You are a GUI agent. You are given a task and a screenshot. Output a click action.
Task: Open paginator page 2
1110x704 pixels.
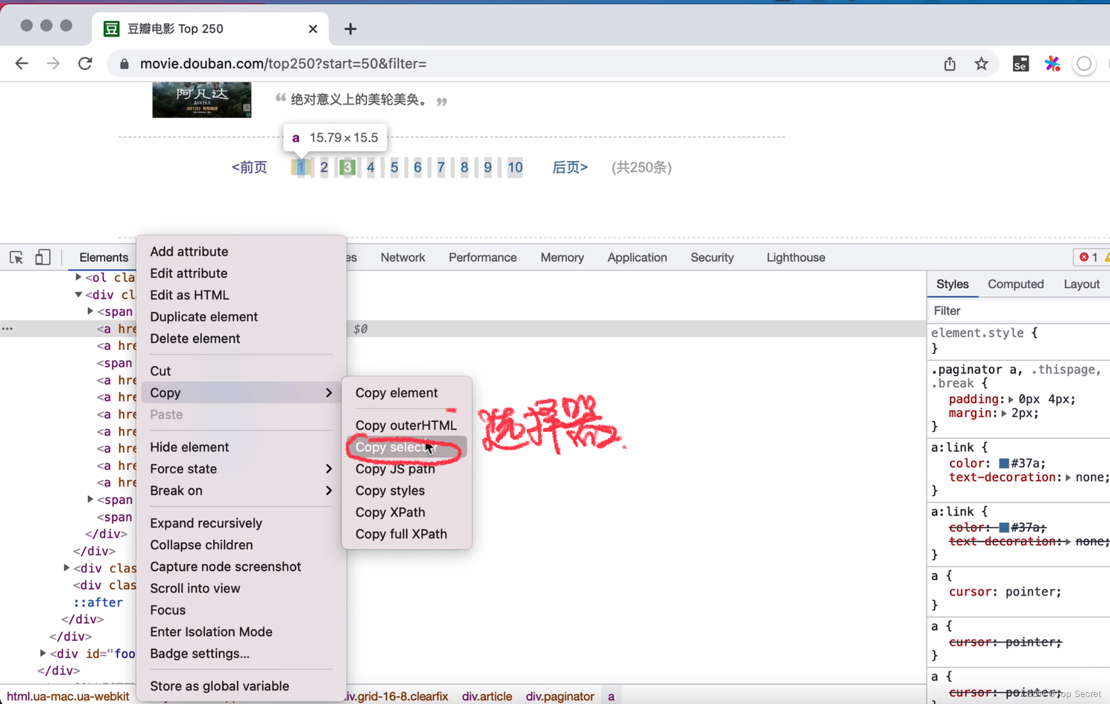[x=324, y=167]
